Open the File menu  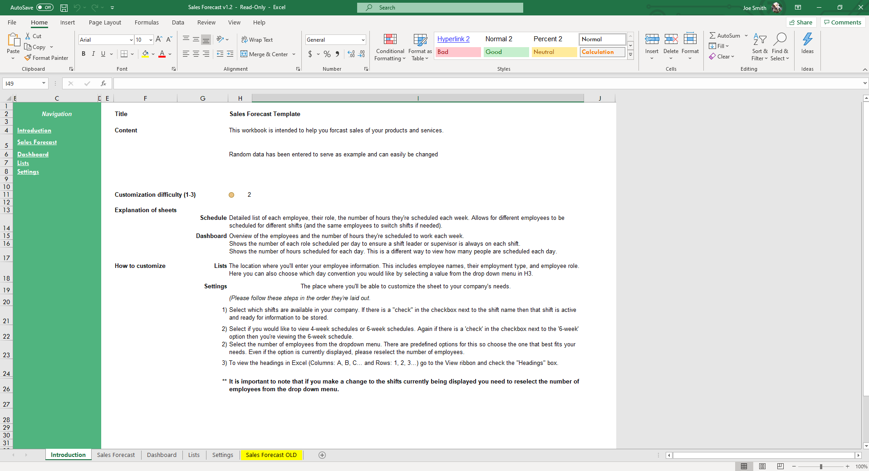click(x=12, y=22)
